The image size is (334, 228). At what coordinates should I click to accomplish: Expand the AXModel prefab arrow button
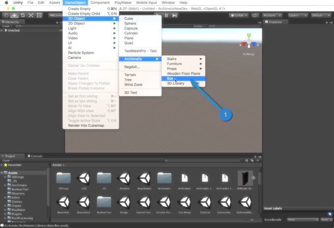coord(253,178)
